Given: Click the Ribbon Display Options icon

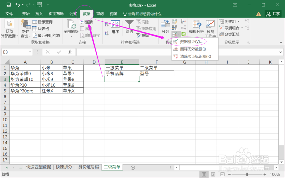Looking at the screenshot, I should pos(235,5).
